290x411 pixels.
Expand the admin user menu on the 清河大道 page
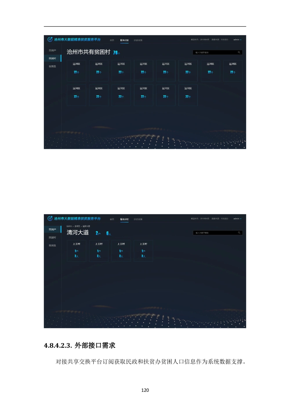point(237,219)
